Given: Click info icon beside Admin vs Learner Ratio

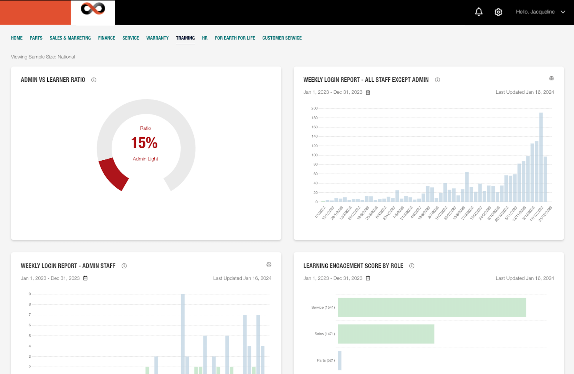Looking at the screenshot, I should tap(94, 80).
